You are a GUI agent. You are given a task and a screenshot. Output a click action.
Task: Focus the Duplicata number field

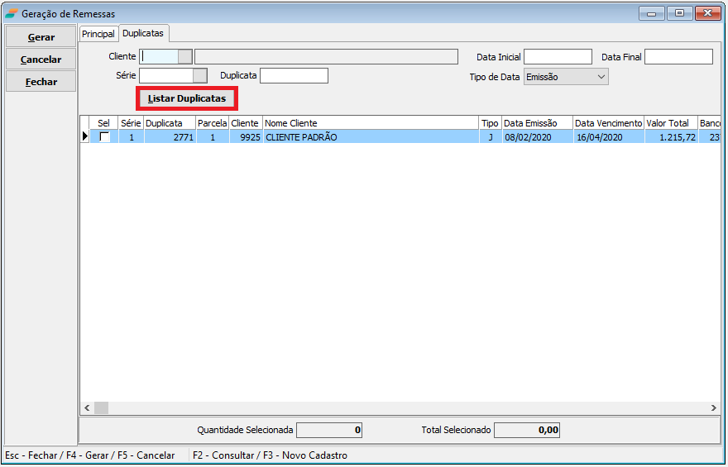[294, 76]
